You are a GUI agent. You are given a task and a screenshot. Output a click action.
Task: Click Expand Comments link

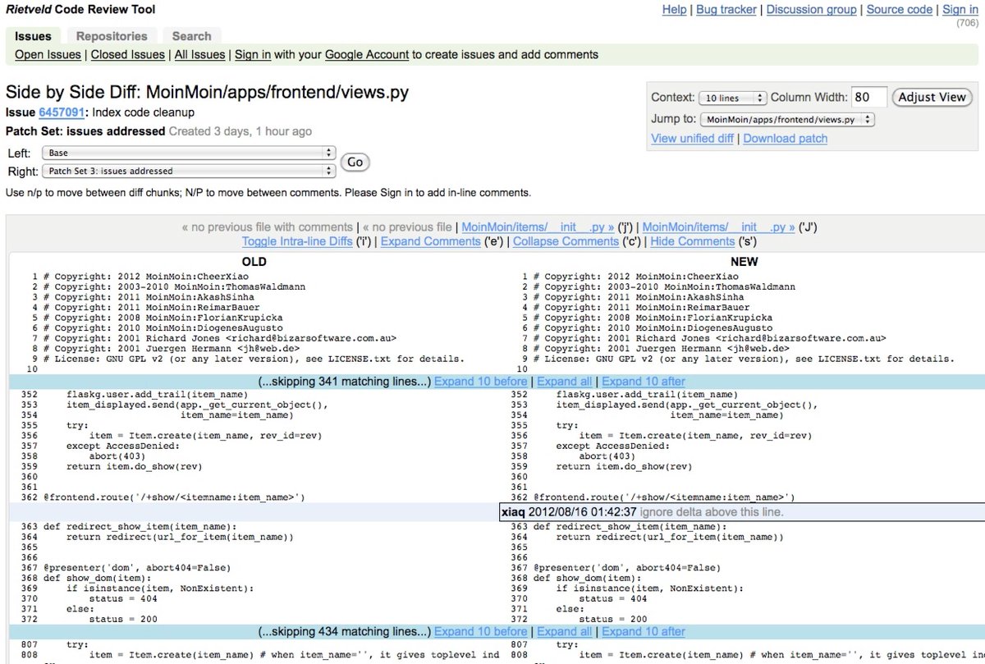pos(430,241)
